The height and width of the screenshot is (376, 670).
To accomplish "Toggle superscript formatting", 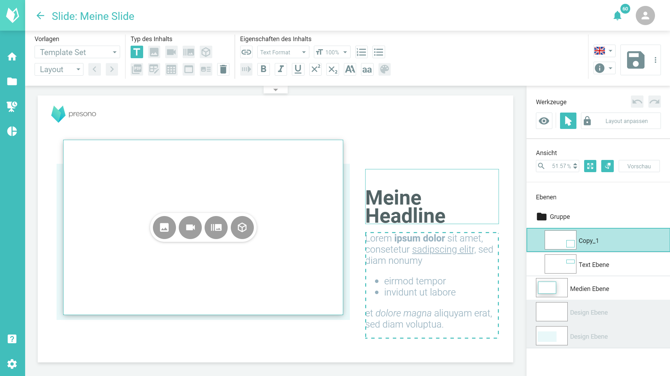I will pyautogui.click(x=315, y=69).
